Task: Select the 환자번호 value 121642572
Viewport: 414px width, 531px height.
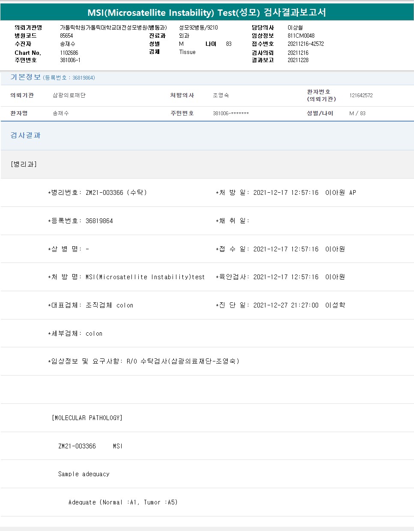Action: pos(361,95)
